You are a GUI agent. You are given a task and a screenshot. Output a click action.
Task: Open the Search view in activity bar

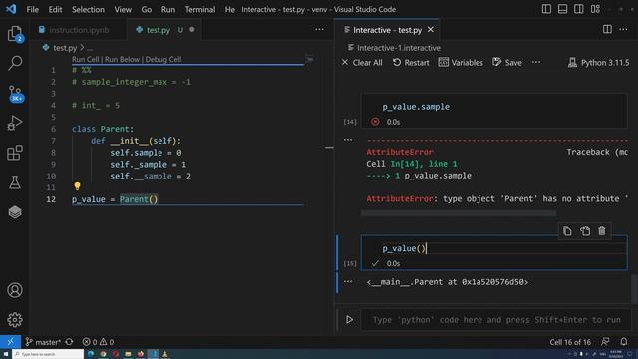pyautogui.click(x=15, y=63)
